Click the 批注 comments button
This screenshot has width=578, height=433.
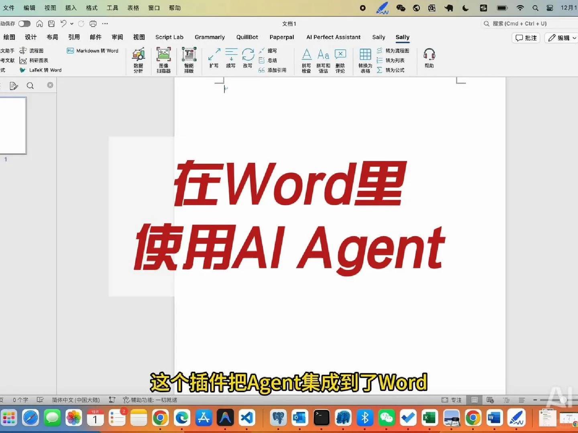[526, 38]
